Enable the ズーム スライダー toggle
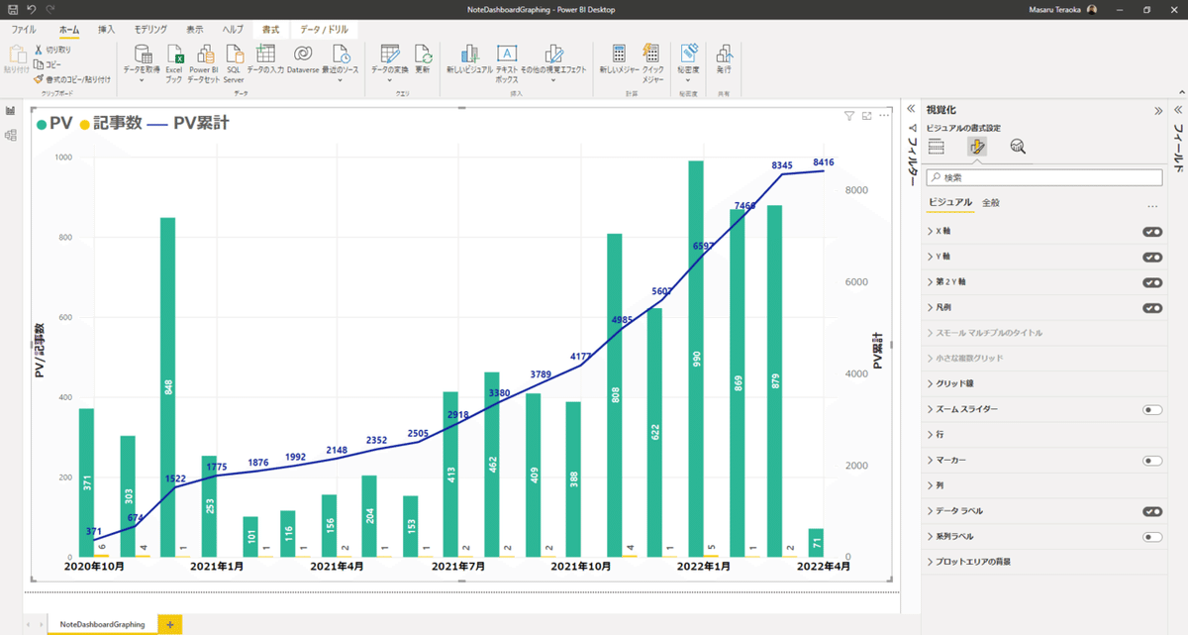This screenshot has height=635, width=1188. [x=1152, y=409]
